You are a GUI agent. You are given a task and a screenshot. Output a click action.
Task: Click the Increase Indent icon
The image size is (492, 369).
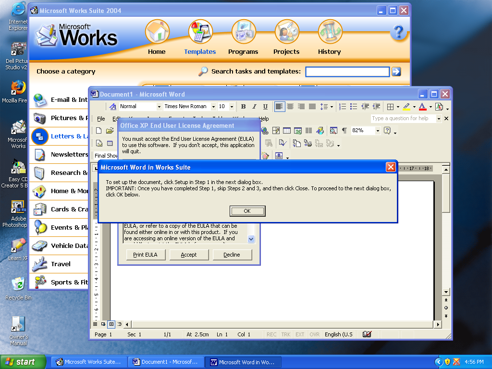click(376, 107)
